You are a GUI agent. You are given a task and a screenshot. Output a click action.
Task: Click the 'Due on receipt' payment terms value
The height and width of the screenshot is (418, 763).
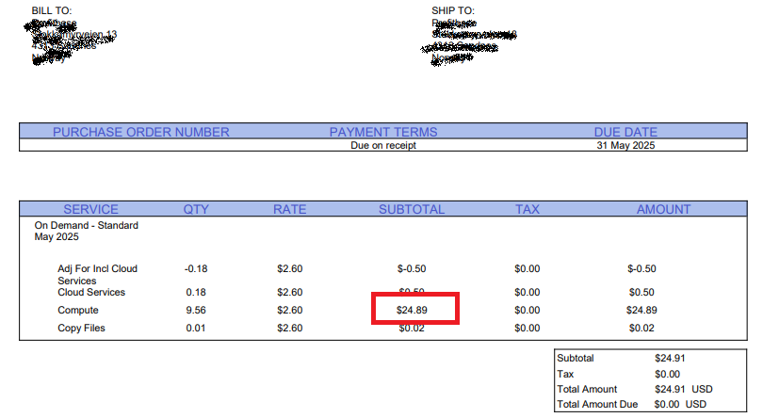(x=382, y=146)
